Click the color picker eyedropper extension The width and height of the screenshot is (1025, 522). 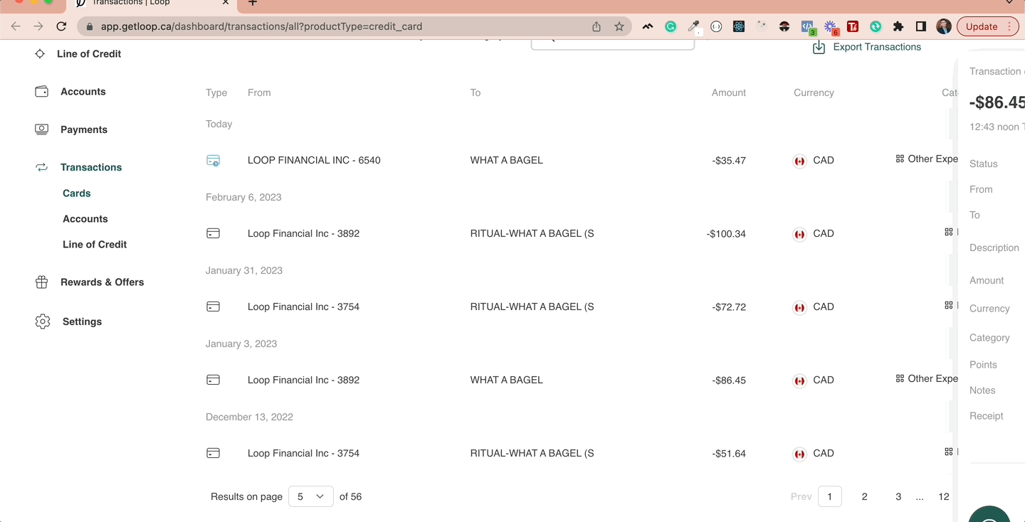pos(693,26)
